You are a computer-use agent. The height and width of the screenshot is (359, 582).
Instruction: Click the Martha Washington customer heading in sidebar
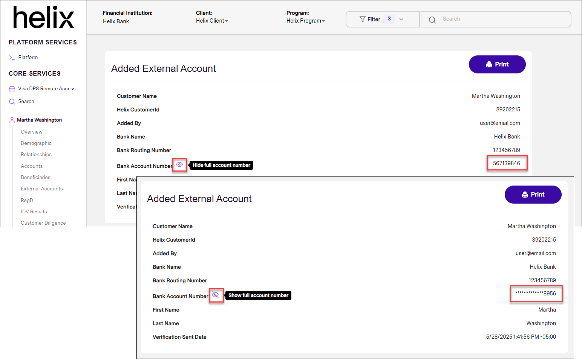point(39,120)
